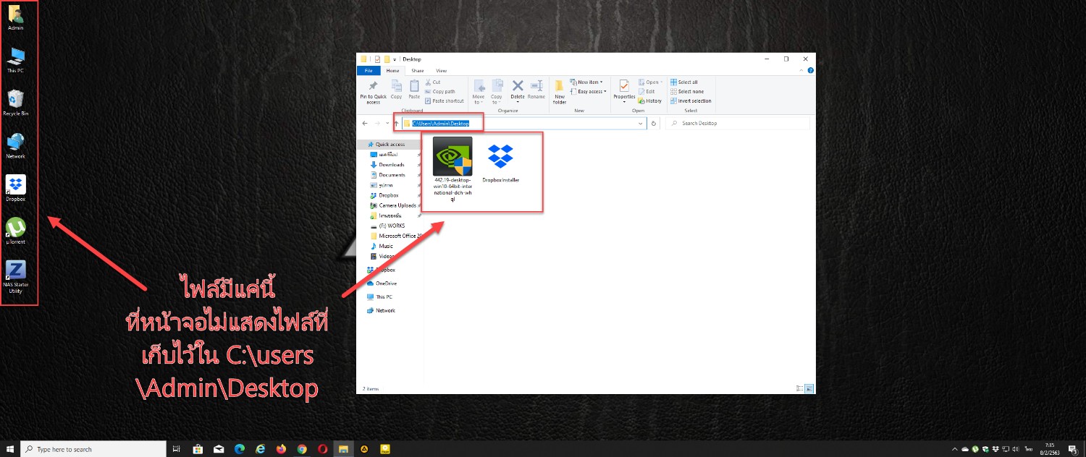Open the Recycle Bin desktop icon
Viewport: 1086px width, 457px height.
[x=15, y=103]
